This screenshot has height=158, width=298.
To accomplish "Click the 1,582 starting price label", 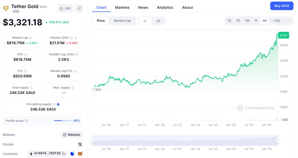I will [x=97, y=90].
